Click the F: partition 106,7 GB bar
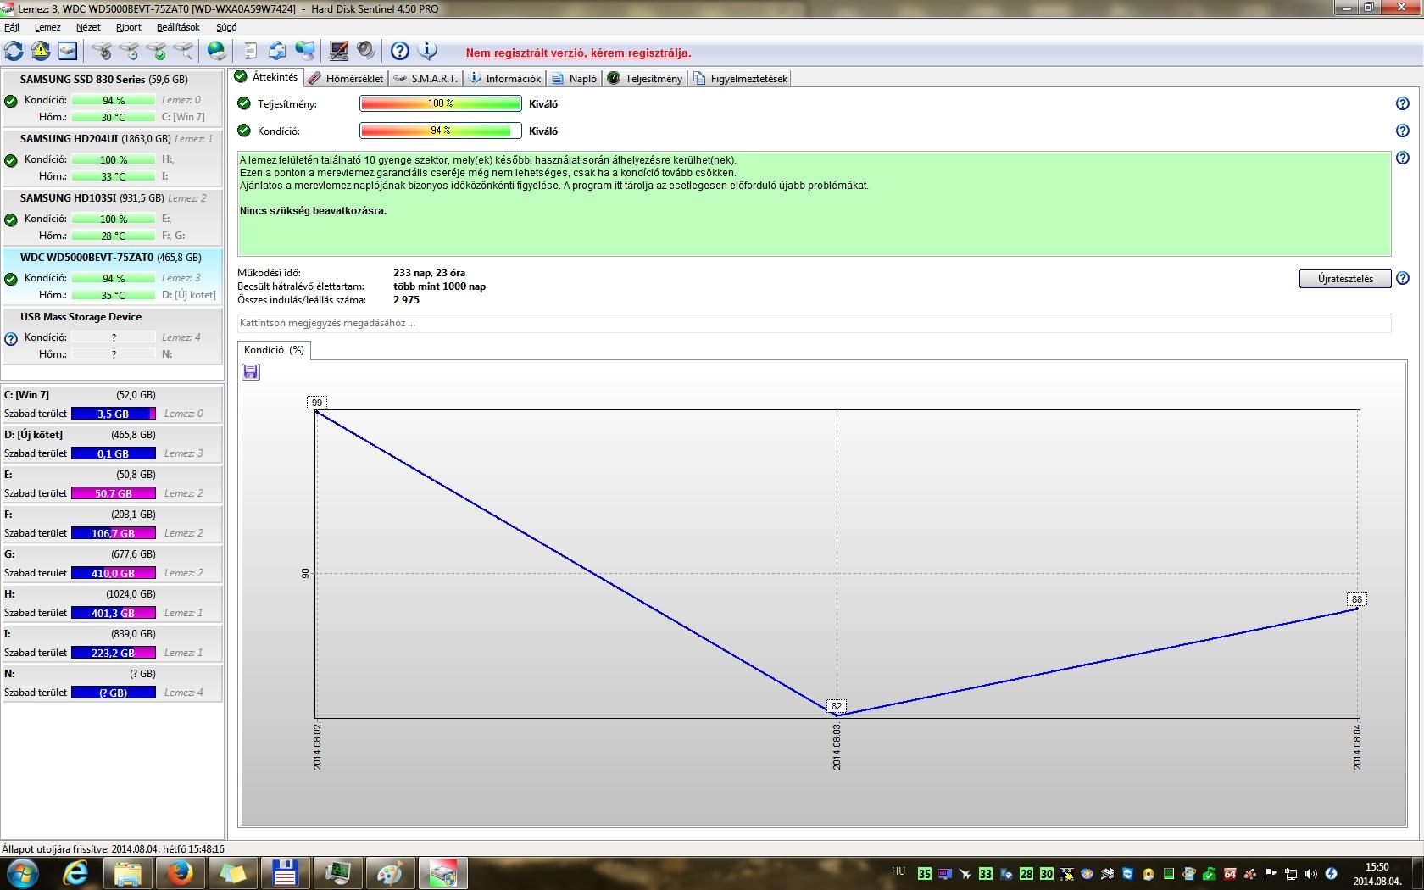1424x890 pixels. (114, 533)
